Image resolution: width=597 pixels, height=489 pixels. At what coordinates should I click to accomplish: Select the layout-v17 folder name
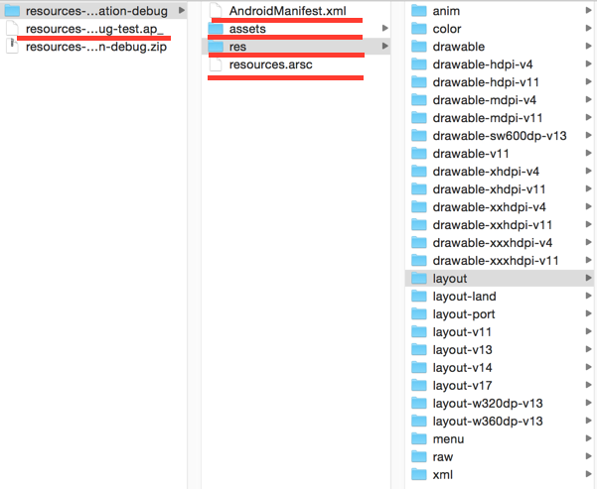(x=462, y=386)
